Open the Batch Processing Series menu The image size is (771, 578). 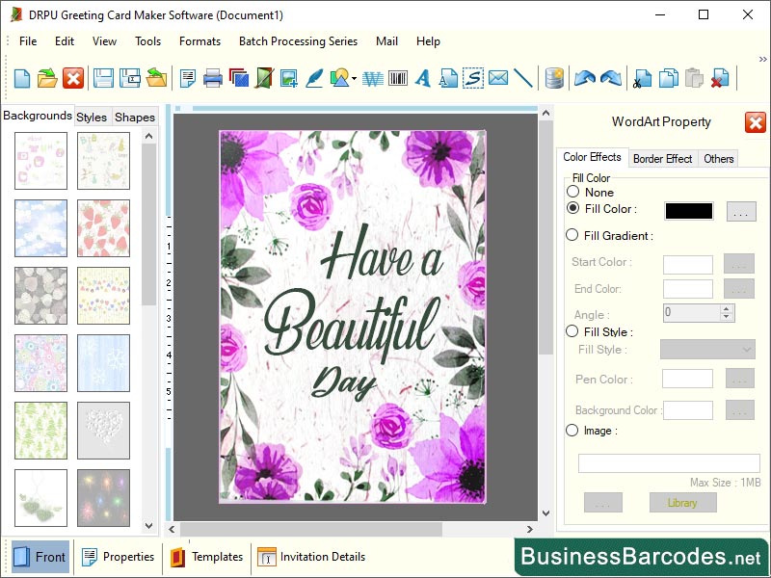[298, 41]
